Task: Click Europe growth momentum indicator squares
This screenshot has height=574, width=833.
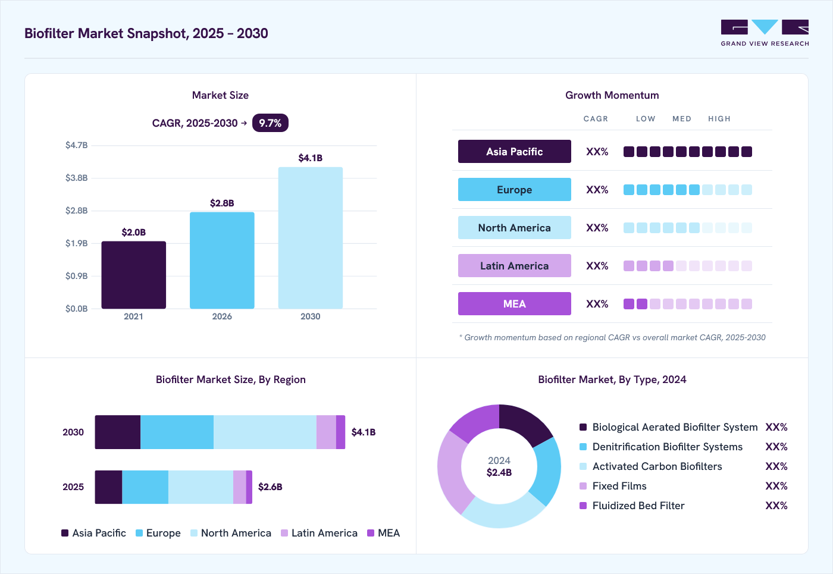Action: click(688, 190)
